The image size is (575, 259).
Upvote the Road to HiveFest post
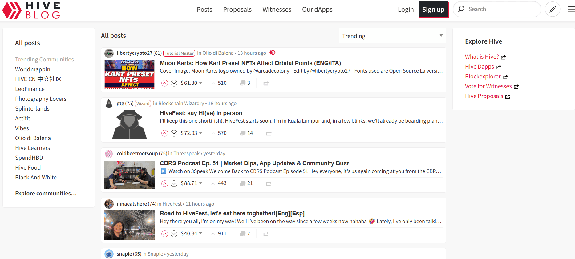point(165,234)
